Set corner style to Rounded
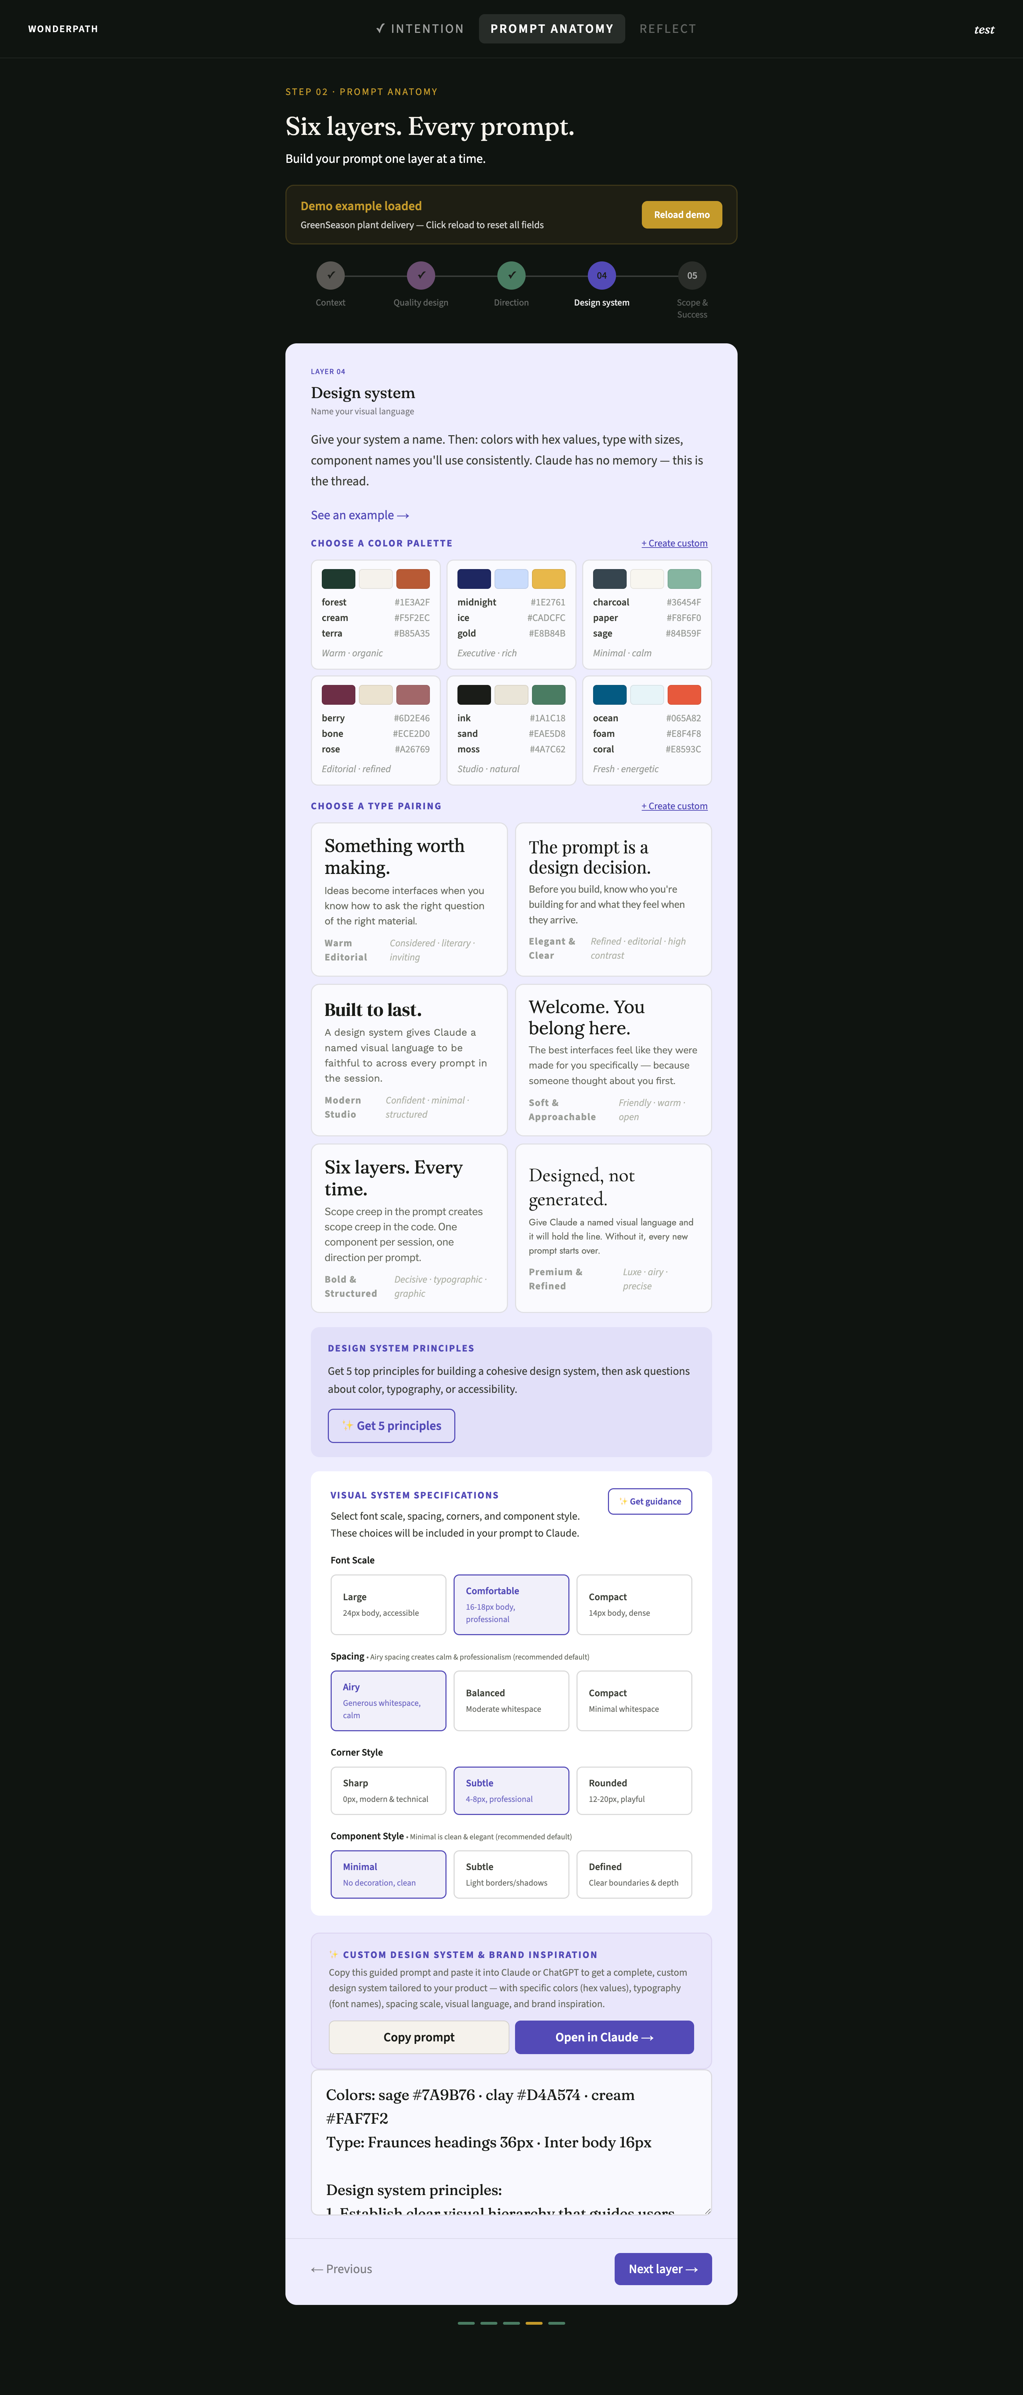The image size is (1023, 2395). tap(634, 1791)
